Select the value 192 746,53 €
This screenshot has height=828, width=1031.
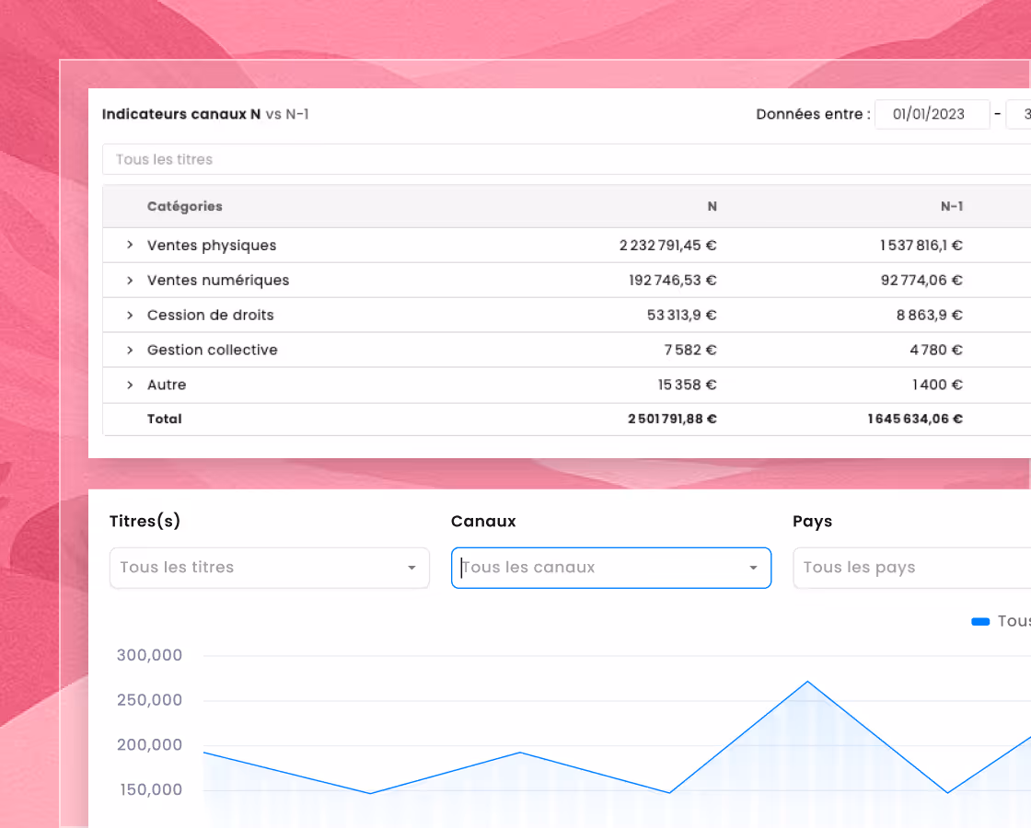(x=673, y=280)
